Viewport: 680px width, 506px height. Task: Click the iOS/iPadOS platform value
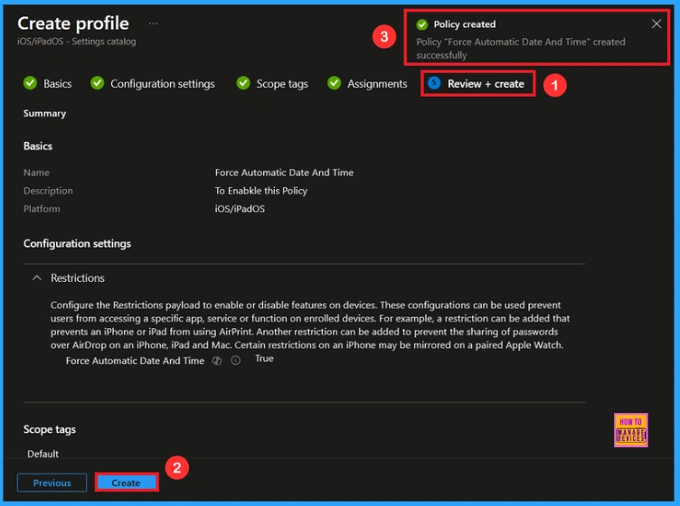coord(240,209)
